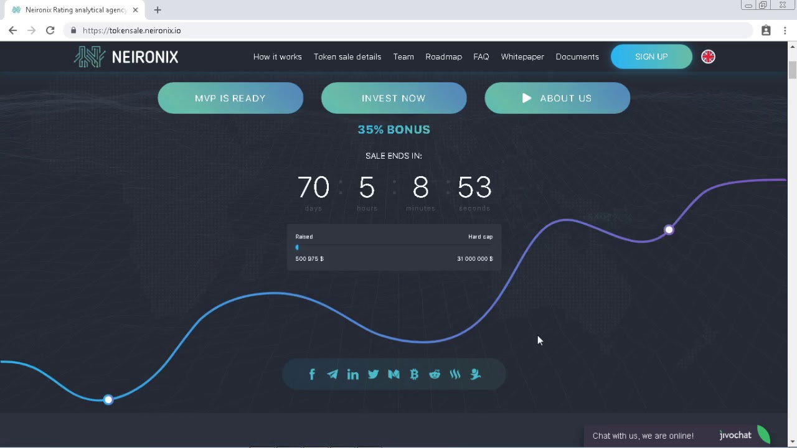Viewport: 797px width, 448px height.
Task: Open the Reddit social icon
Action: (x=435, y=374)
